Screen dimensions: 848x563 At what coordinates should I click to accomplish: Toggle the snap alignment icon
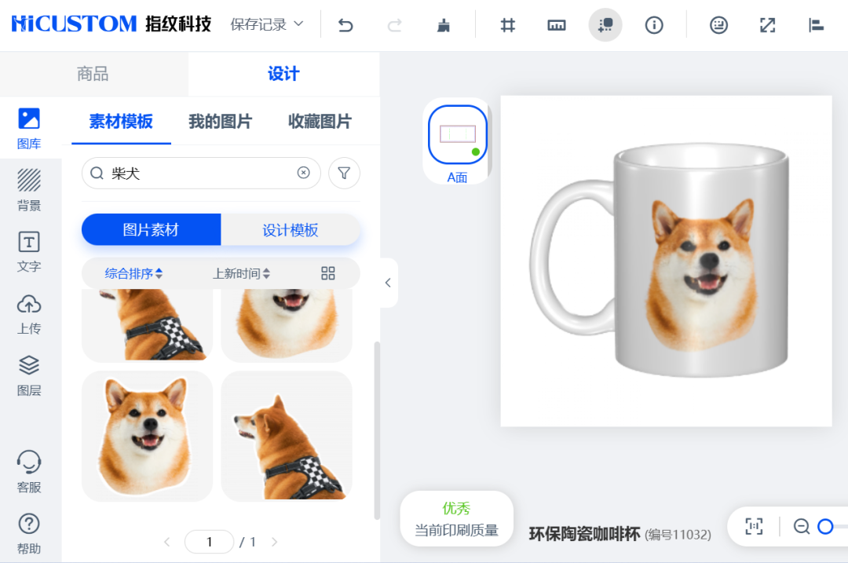click(605, 24)
